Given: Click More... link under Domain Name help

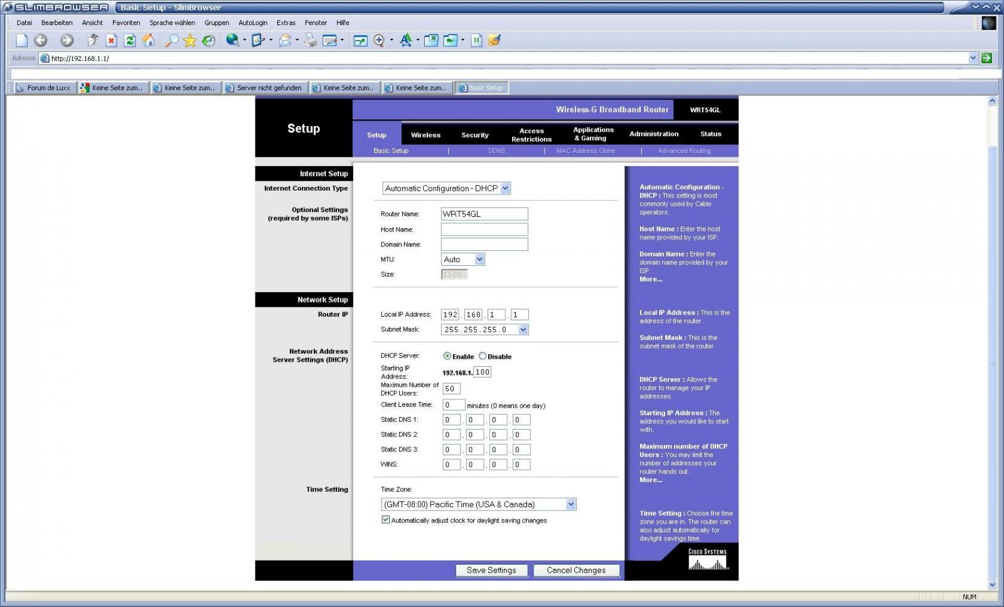Looking at the screenshot, I should point(651,279).
